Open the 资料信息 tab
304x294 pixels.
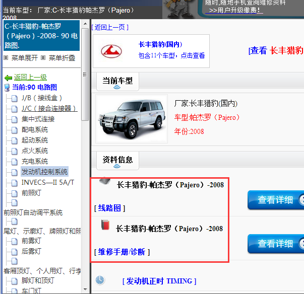pyautogui.click(x=117, y=161)
